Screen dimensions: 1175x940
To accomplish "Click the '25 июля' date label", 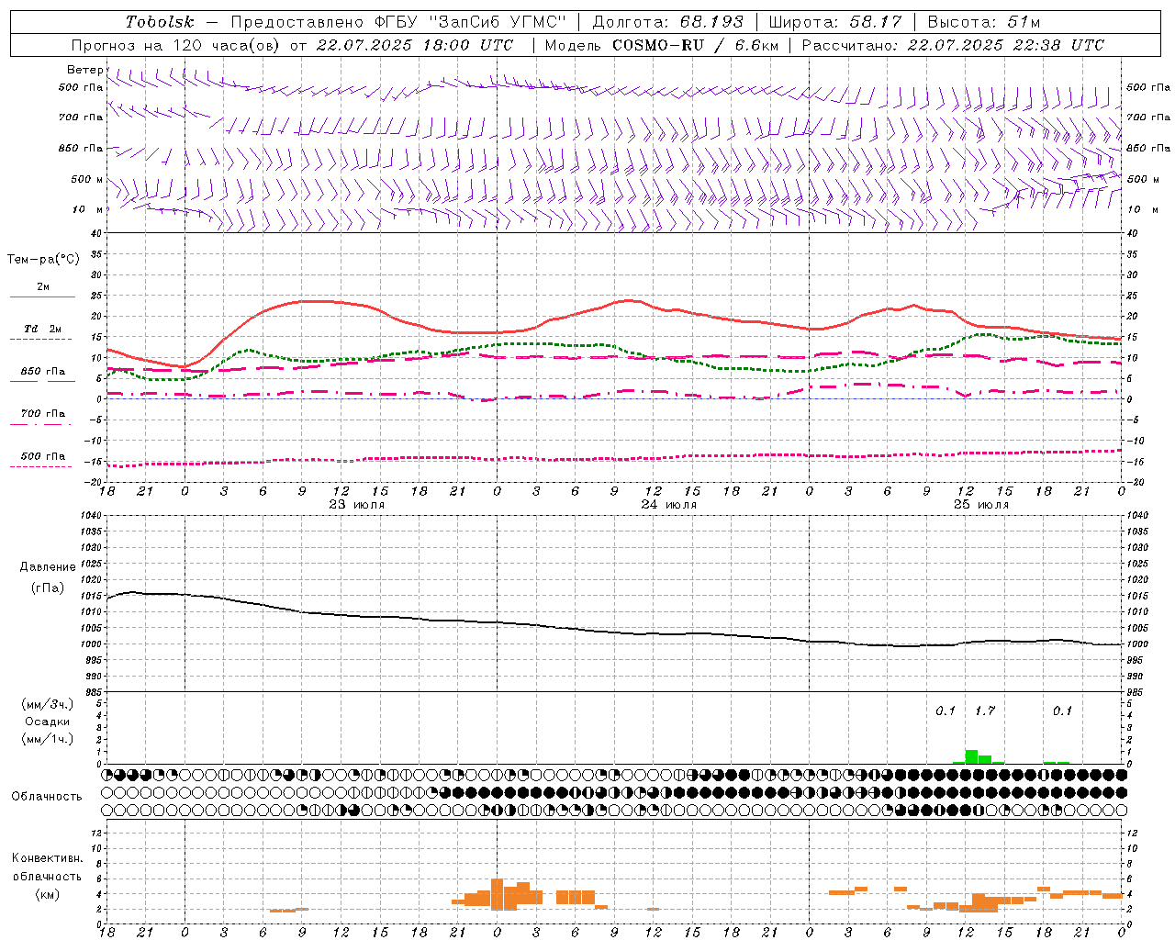I will point(981,505).
